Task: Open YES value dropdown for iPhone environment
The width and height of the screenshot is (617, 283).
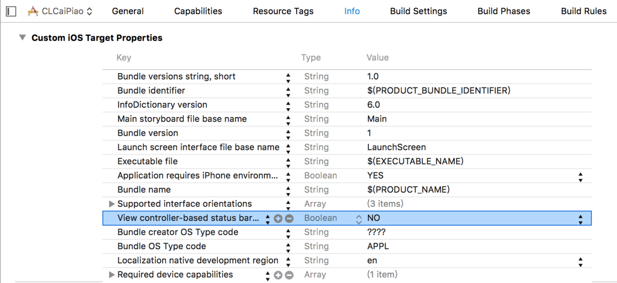Action: 580,176
